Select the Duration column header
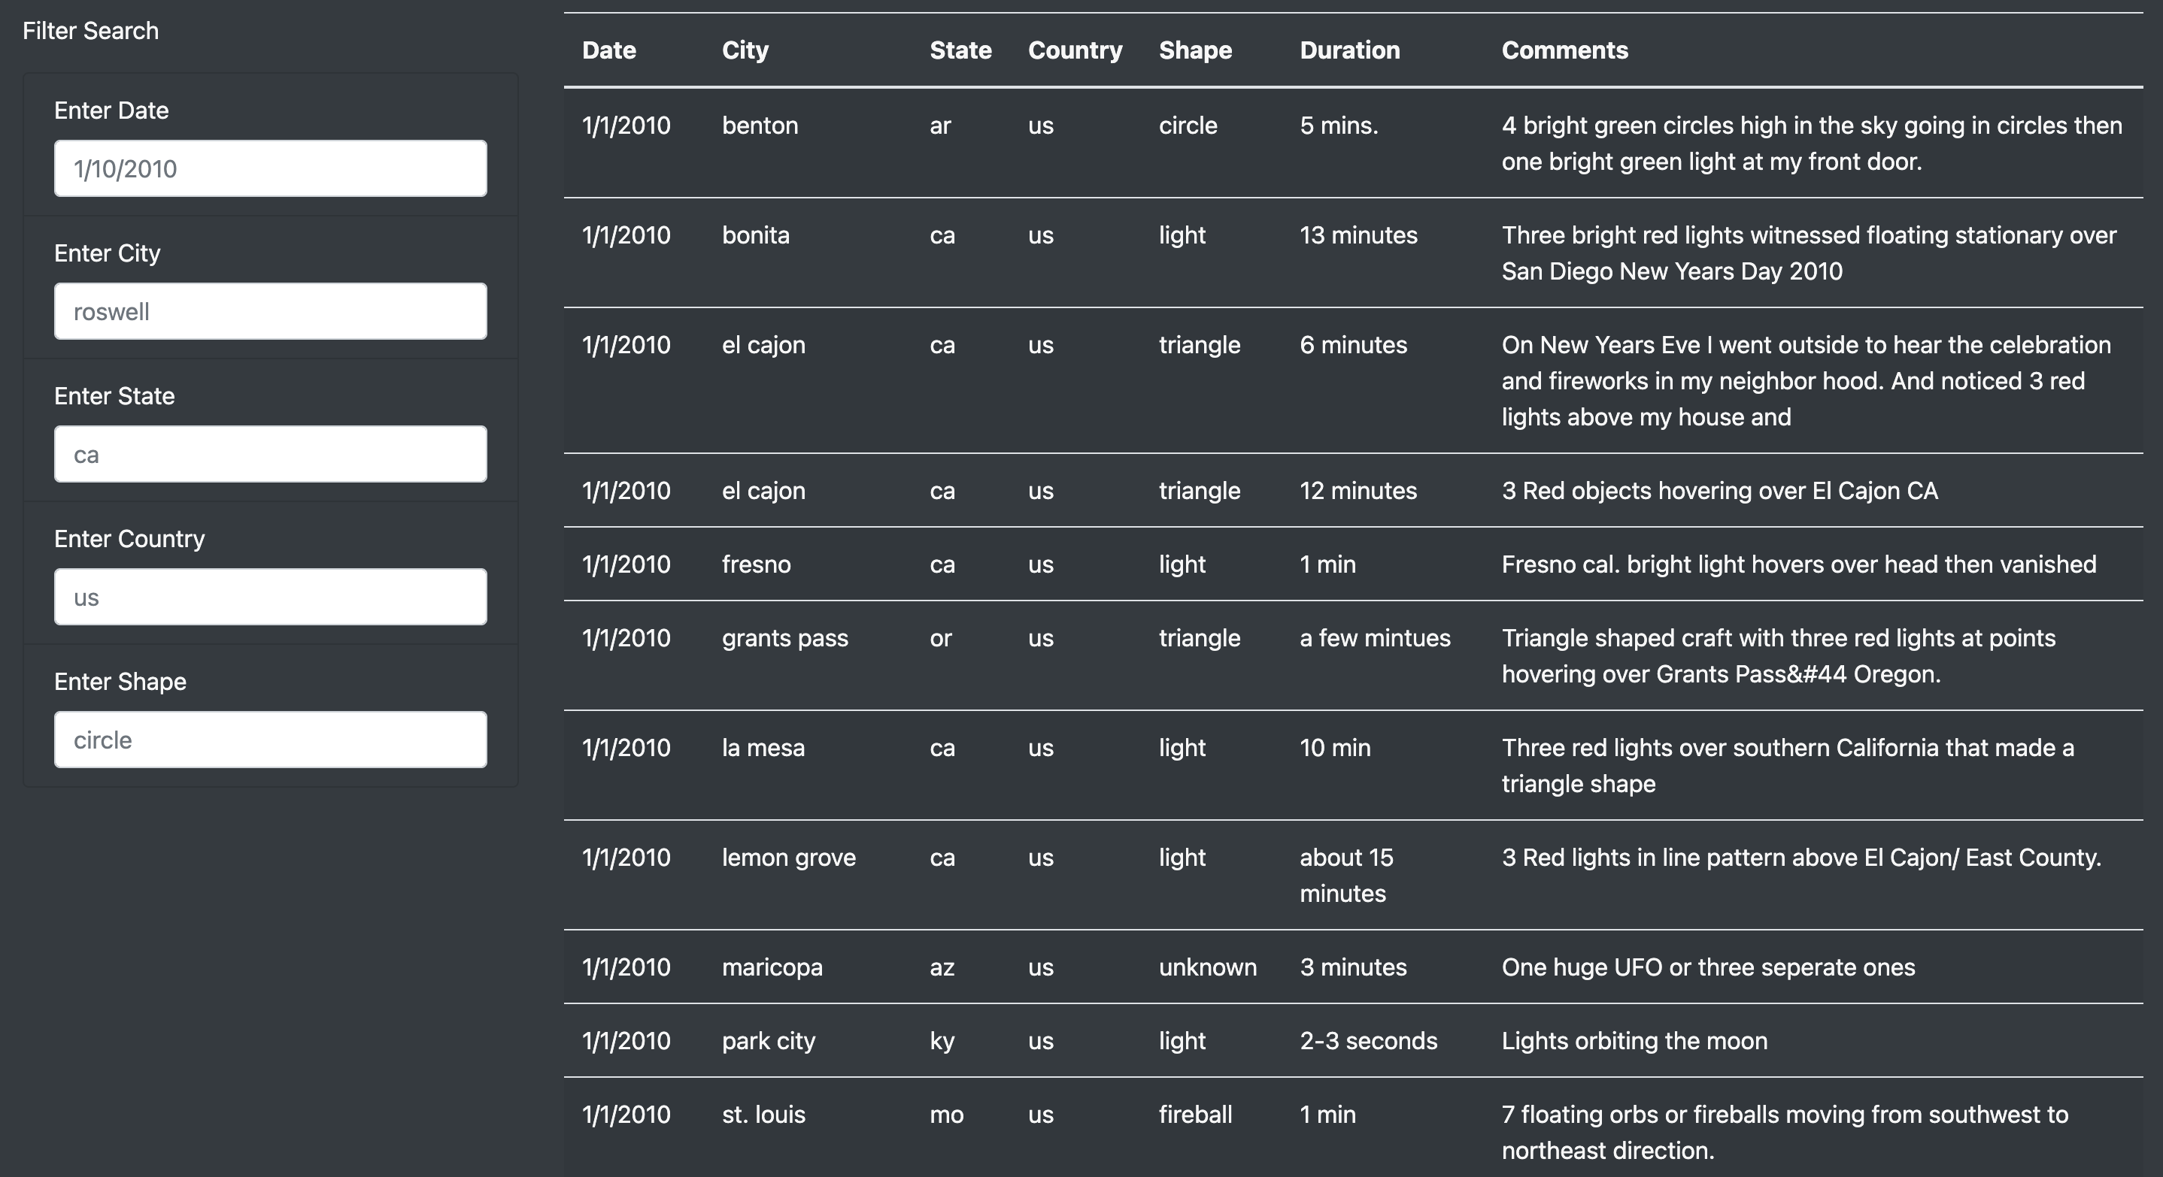 [1349, 50]
